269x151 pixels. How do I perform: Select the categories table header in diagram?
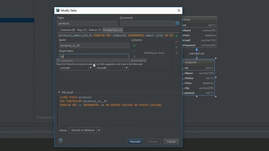[x=198, y=62]
